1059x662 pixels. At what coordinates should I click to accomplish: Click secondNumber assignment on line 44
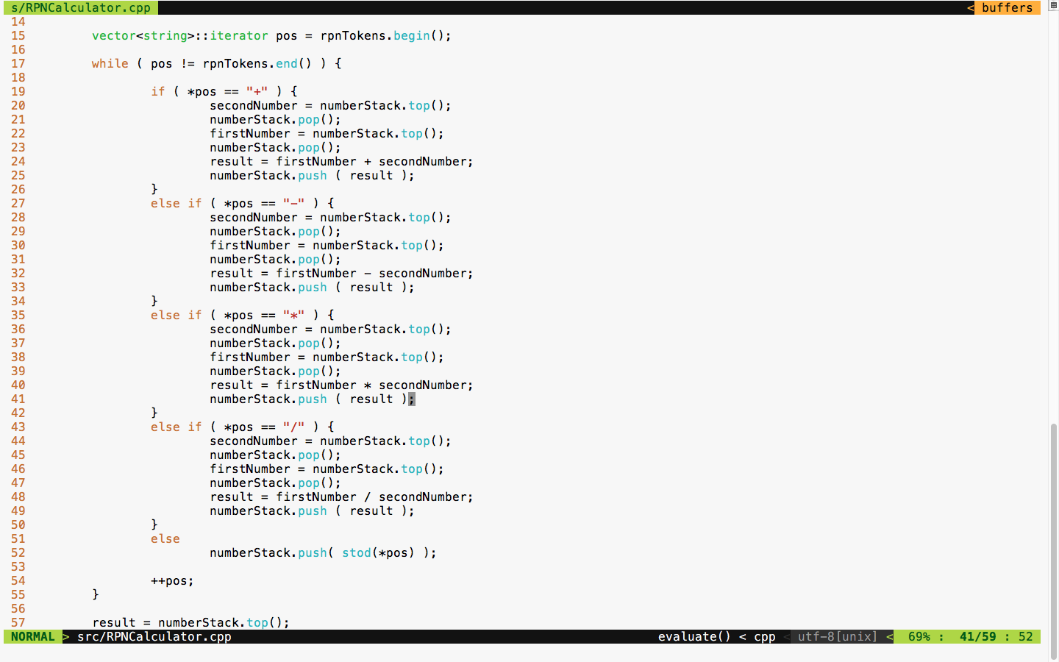pos(330,441)
